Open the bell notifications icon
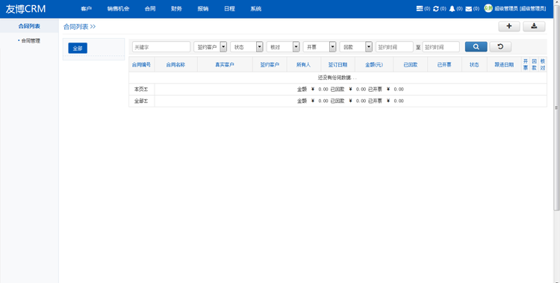 452,8
